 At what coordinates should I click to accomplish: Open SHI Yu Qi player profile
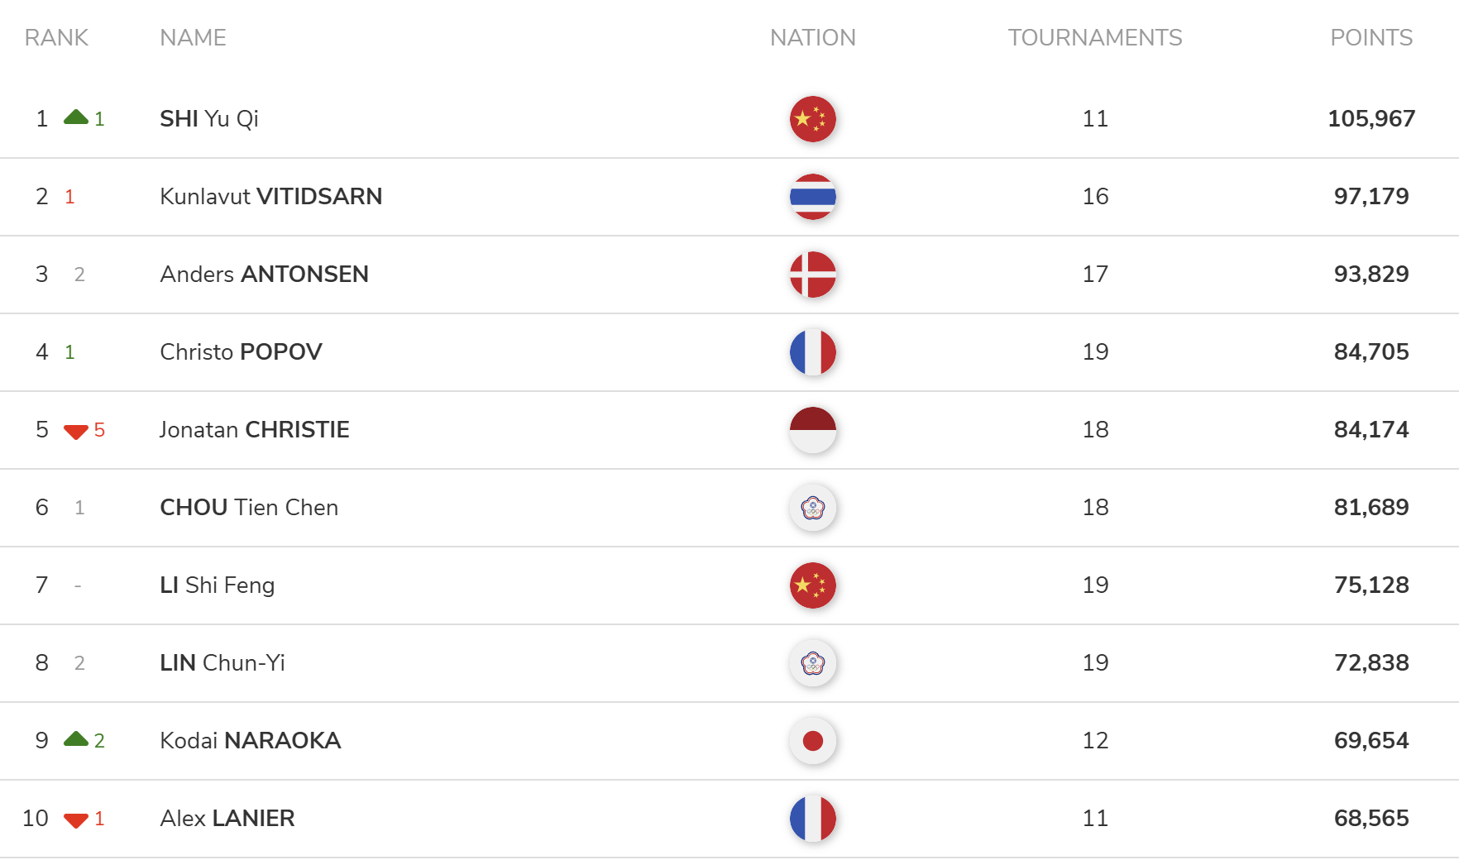click(209, 119)
